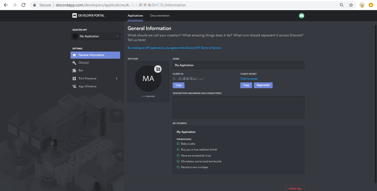Open the OAuth2 settings page
The height and width of the screenshot is (191, 377).
click(95, 63)
